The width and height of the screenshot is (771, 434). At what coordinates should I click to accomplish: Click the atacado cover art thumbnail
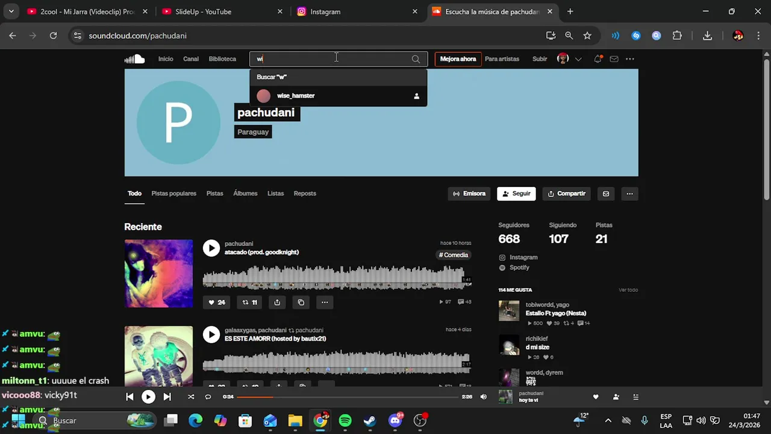pos(158,274)
